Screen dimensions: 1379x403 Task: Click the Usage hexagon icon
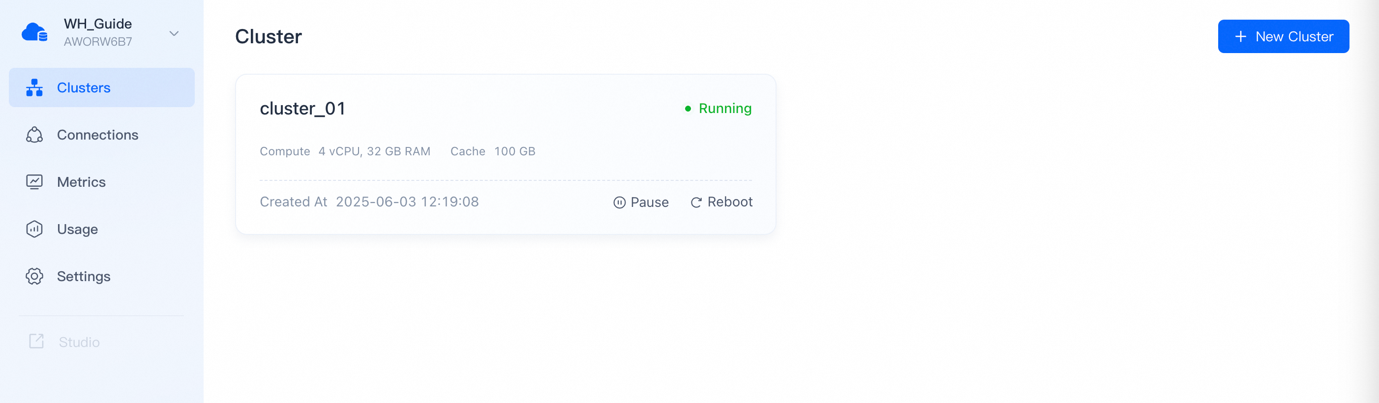coord(34,229)
